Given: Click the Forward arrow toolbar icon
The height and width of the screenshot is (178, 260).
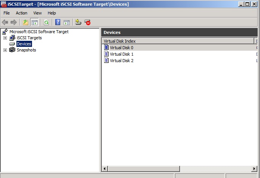Looking at the screenshot, I should [14, 22].
